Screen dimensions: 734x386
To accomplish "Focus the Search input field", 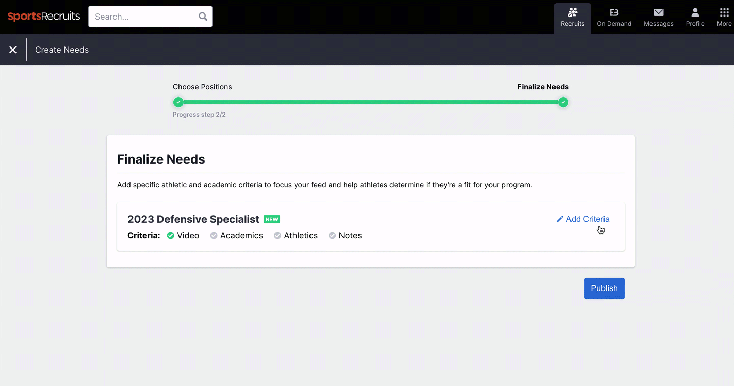I will [150, 17].
